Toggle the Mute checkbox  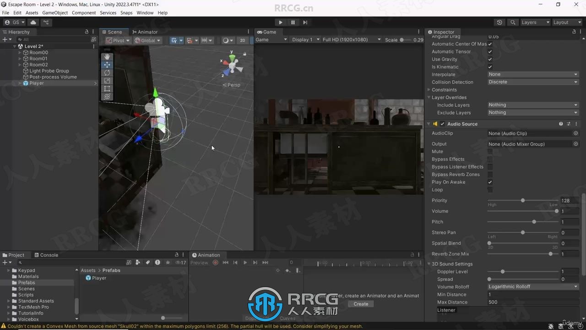(490, 151)
